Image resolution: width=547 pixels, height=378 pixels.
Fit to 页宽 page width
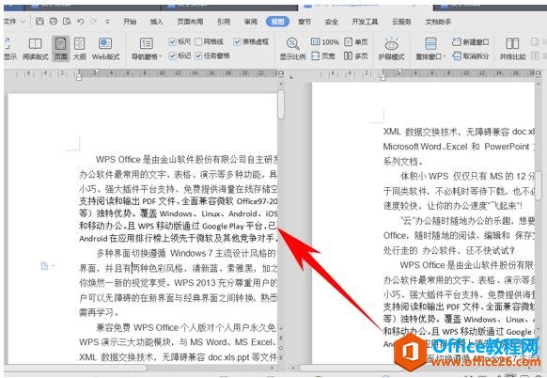tap(323, 55)
